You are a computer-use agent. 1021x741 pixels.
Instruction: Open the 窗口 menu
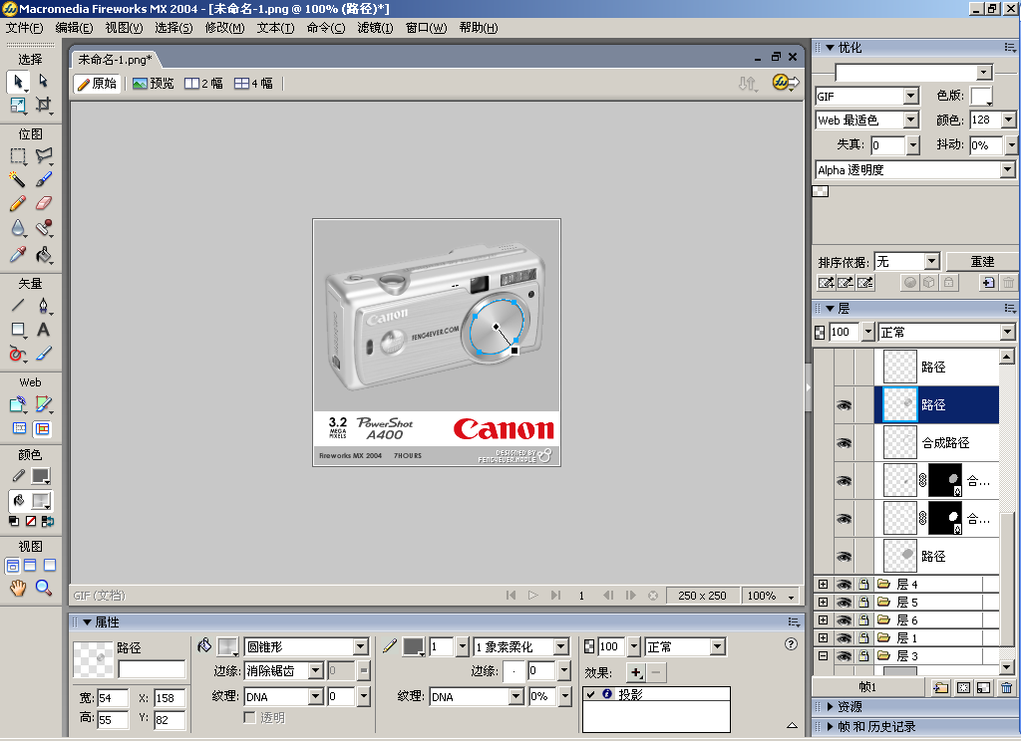pyautogui.click(x=426, y=27)
